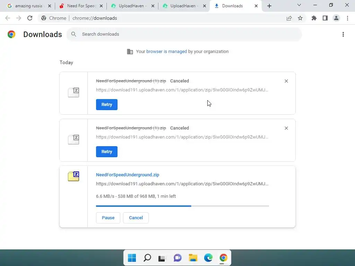Launch Microsoft Edge from the taskbar
This screenshot has width=355, height=266.
(208, 258)
